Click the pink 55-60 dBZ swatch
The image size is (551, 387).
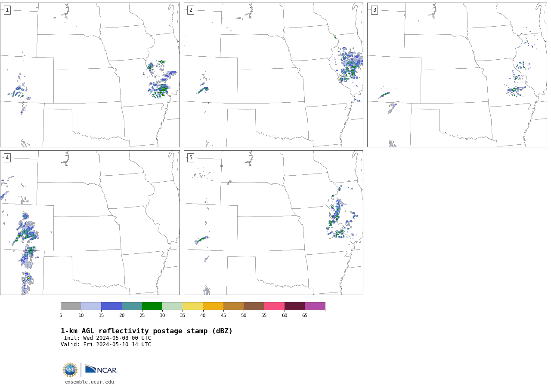[274, 306]
